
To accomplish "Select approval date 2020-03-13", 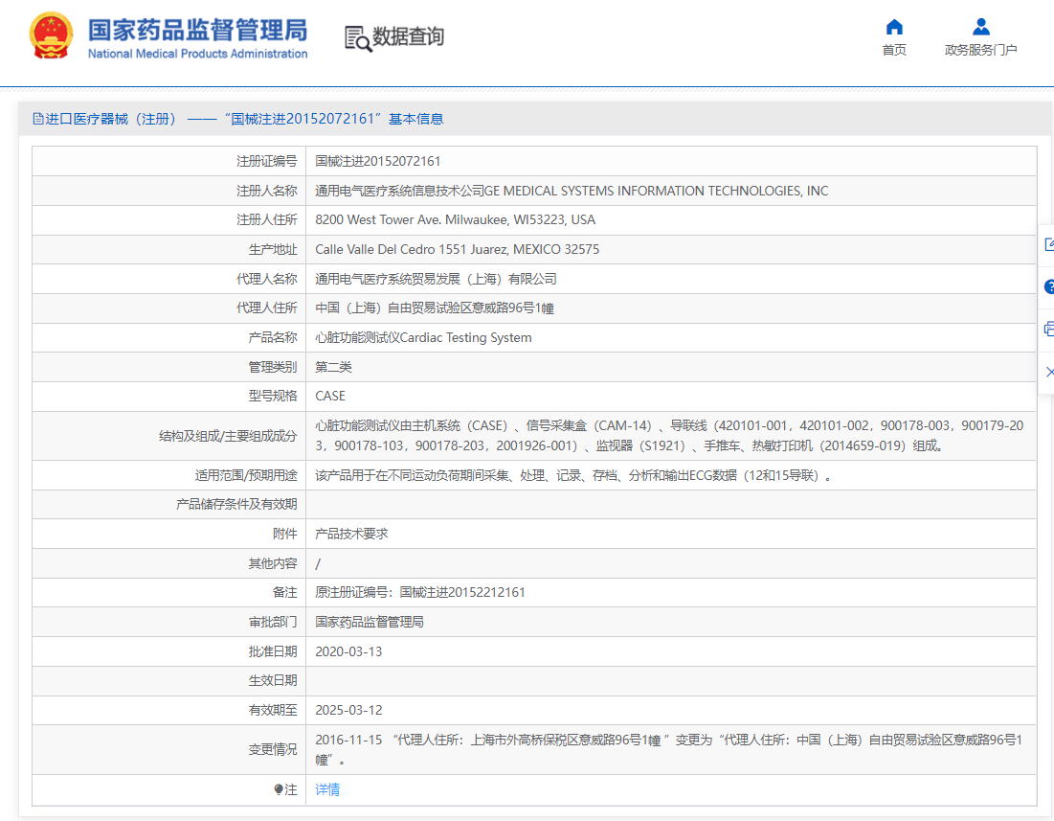I will [x=348, y=651].
